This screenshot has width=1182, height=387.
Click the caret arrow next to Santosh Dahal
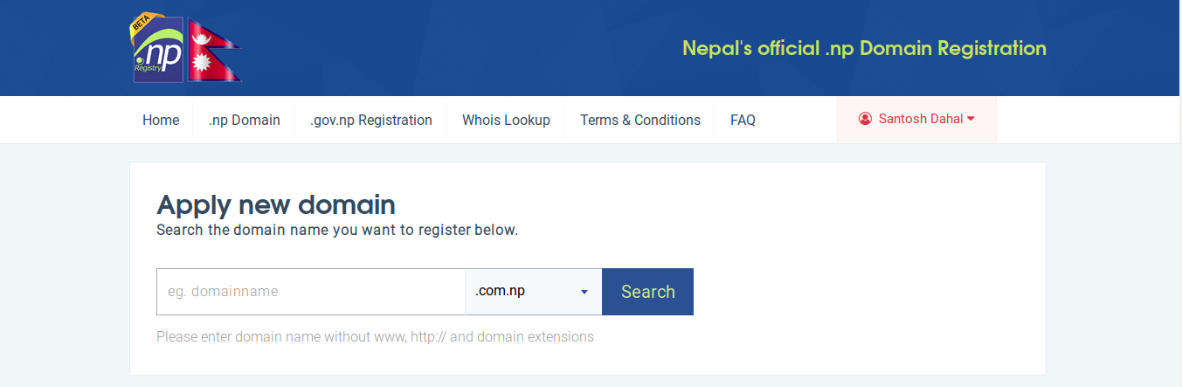[971, 119]
